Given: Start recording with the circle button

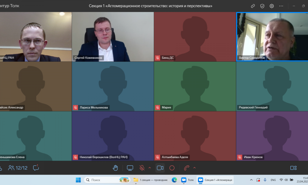Looking at the screenshot, I should tap(172, 168).
